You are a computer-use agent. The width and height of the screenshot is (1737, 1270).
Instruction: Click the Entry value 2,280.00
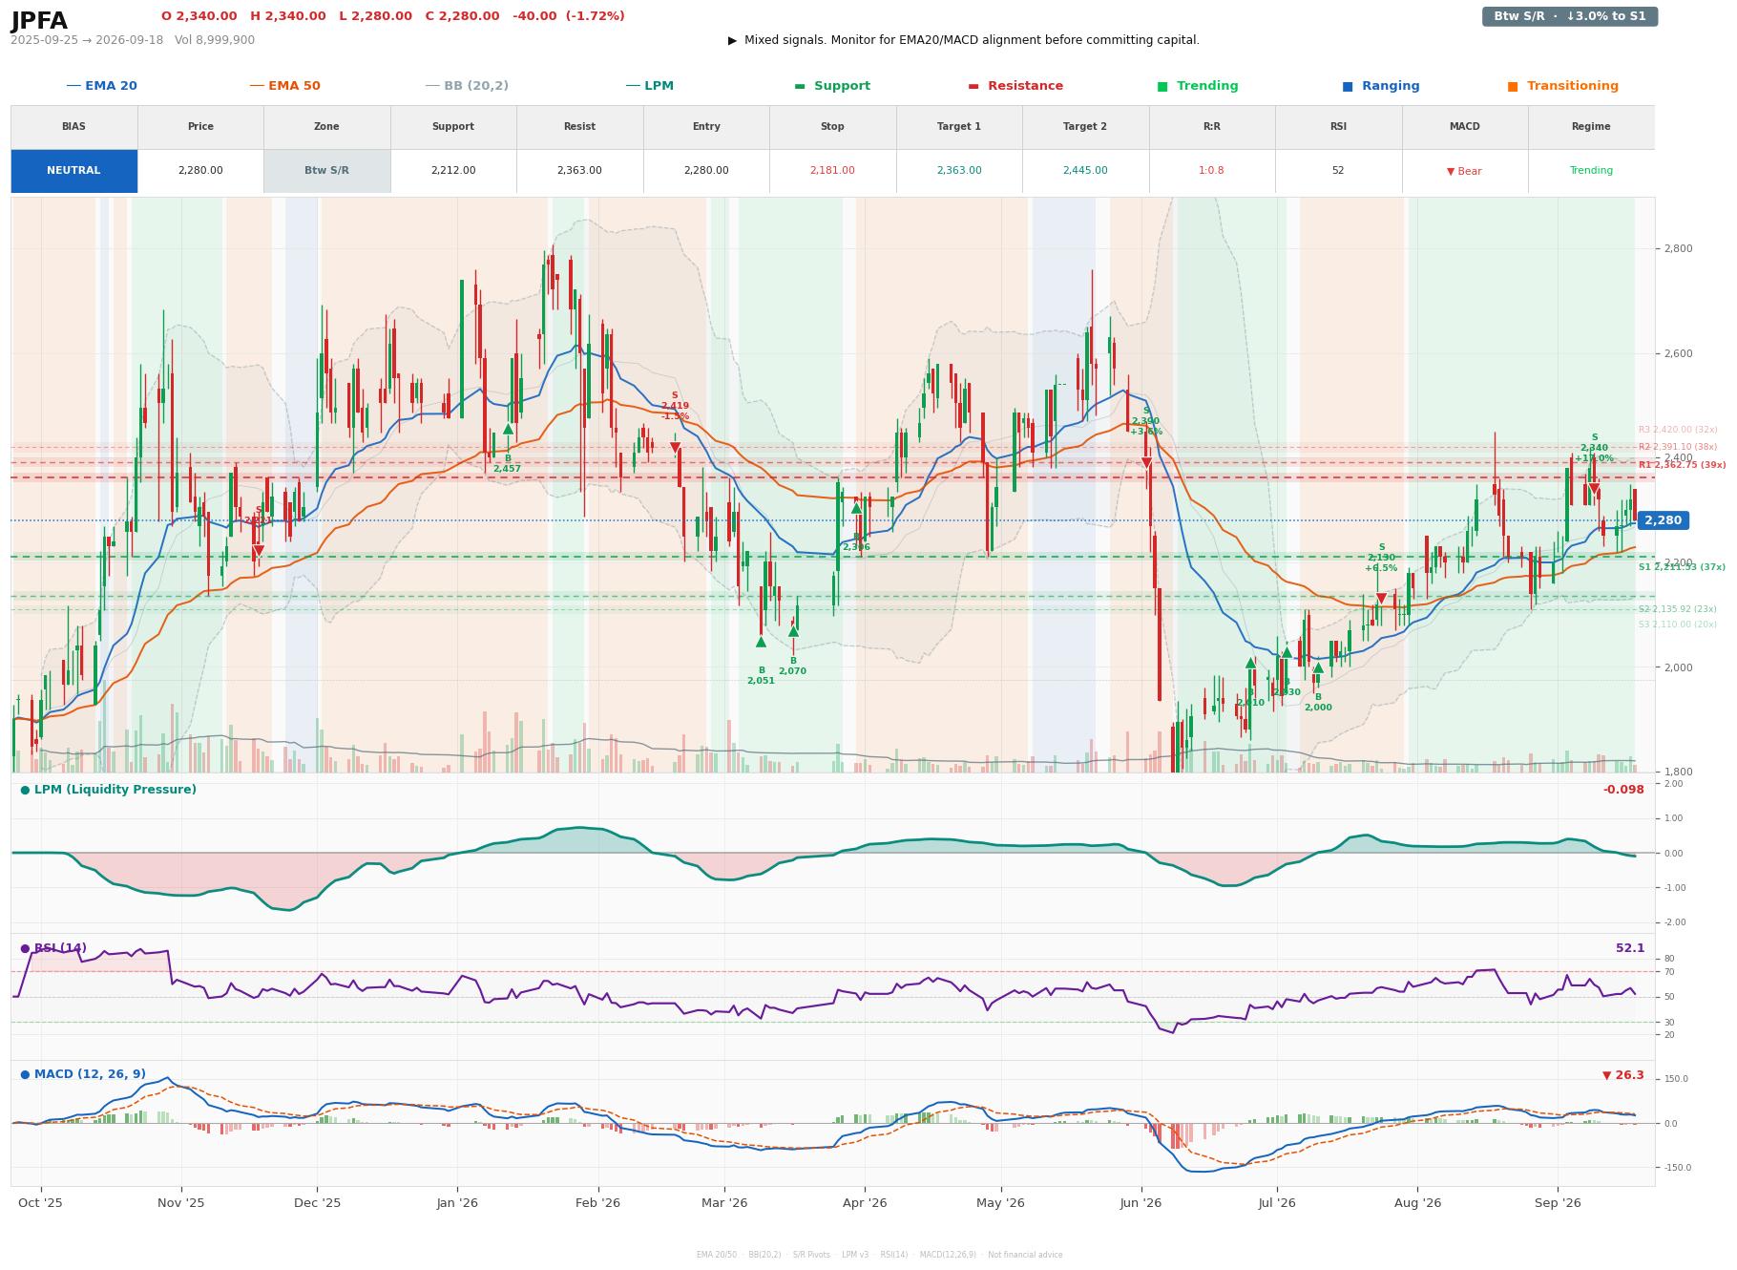(x=706, y=171)
